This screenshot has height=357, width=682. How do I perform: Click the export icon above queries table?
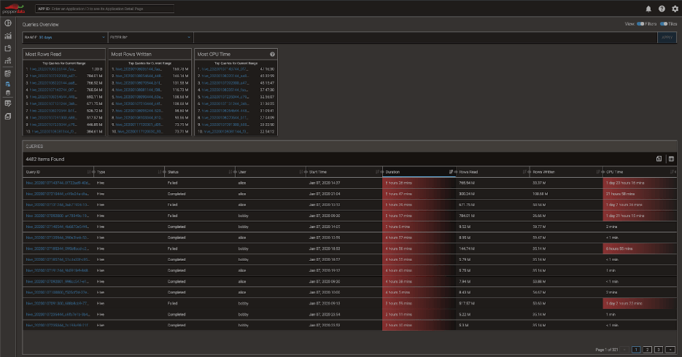click(x=659, y=159)
